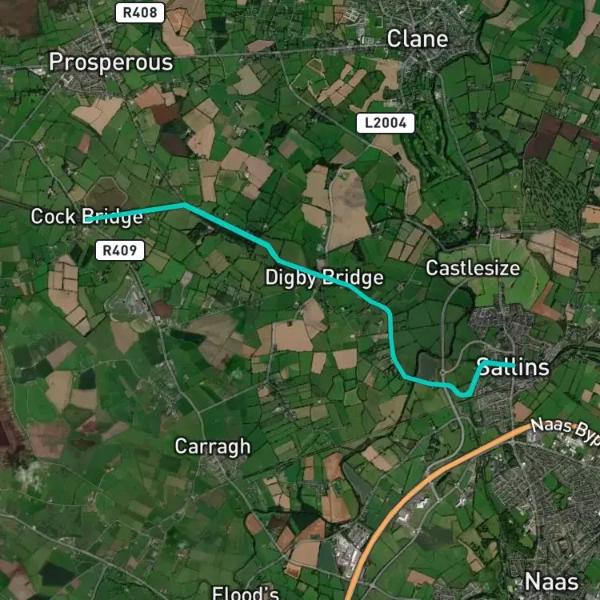Click the Sallins town label
The width and height of the screenshot is (600, 600).
click(513, 367)
